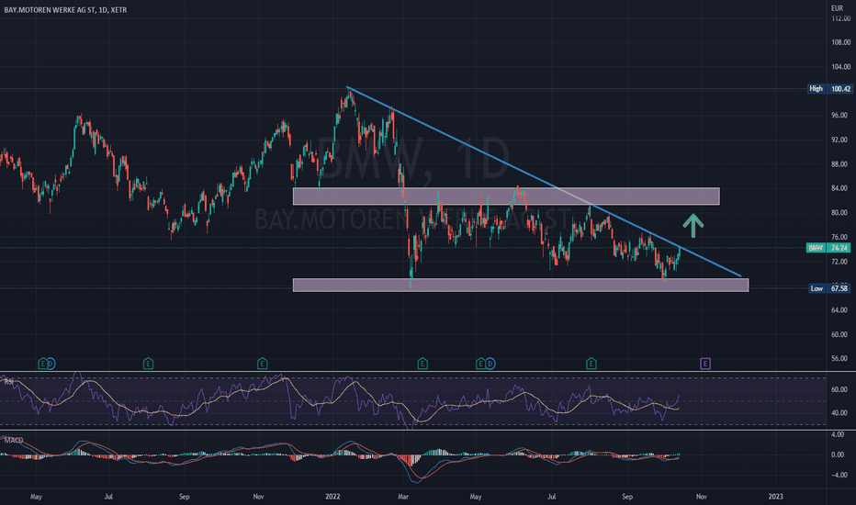Open the earnings E marker from August 2022

pyautogui.click(x=591, y=364)
